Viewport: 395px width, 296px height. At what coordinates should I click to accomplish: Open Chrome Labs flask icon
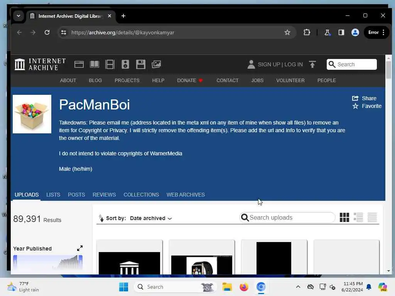327,32
